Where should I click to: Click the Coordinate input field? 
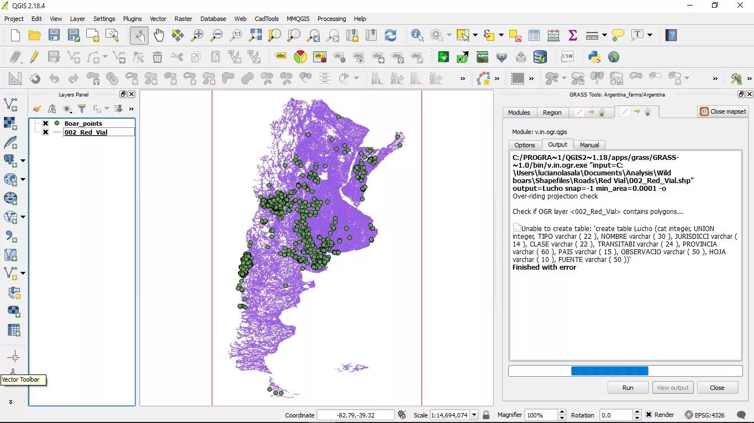tap(356, 415)
